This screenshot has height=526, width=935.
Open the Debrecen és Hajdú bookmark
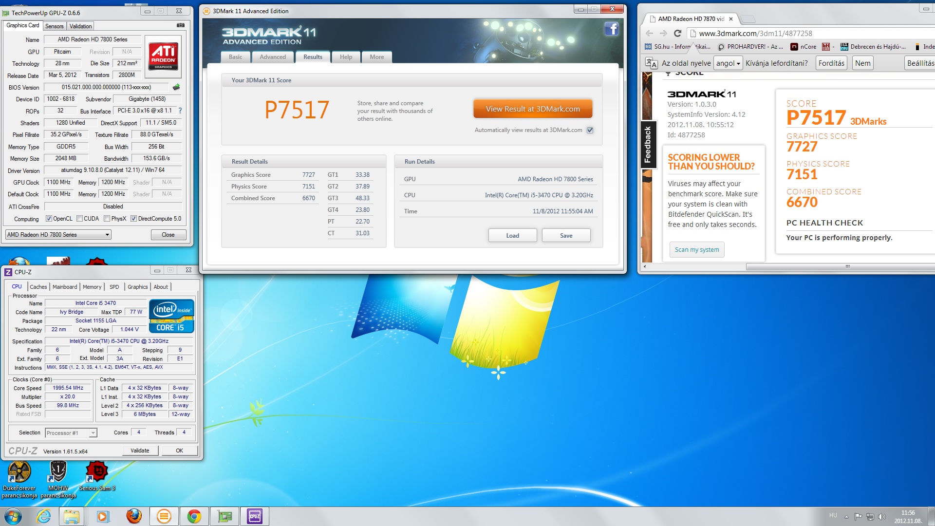click(x=873, y=47)
